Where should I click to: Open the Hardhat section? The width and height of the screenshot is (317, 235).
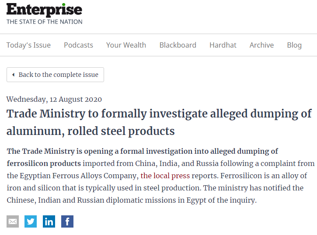(223, 45)
